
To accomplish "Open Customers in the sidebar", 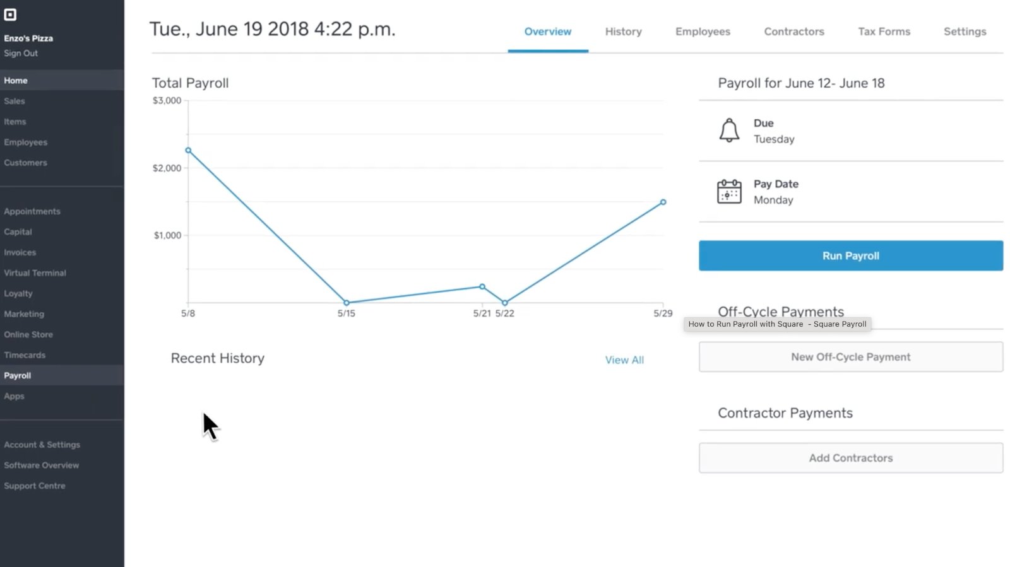I will point(25,163).
